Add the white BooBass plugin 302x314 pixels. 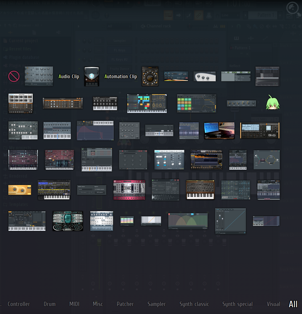(x=205, y=76)
